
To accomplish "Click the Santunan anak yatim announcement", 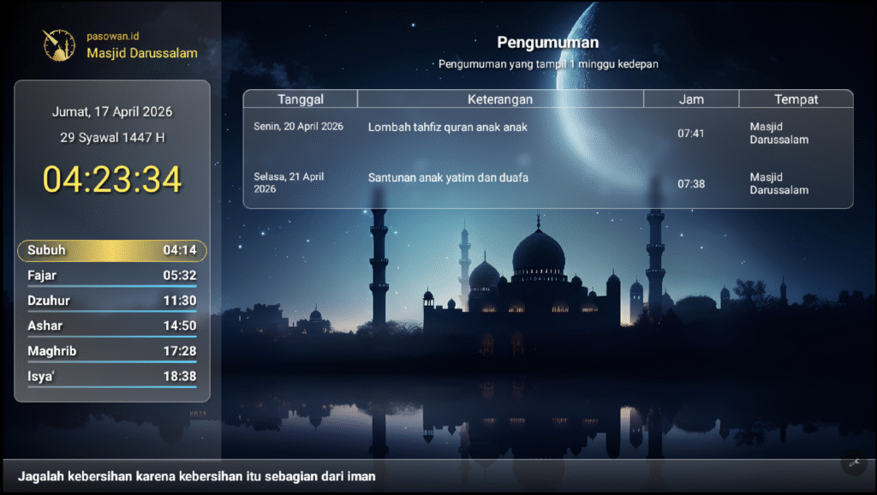I will coord(448,179).
